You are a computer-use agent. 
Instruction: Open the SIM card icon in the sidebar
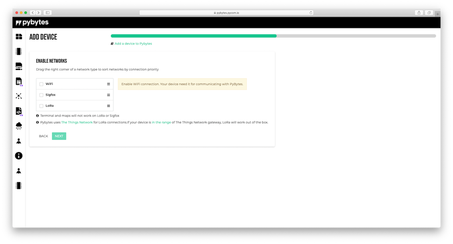click(19, 81)
